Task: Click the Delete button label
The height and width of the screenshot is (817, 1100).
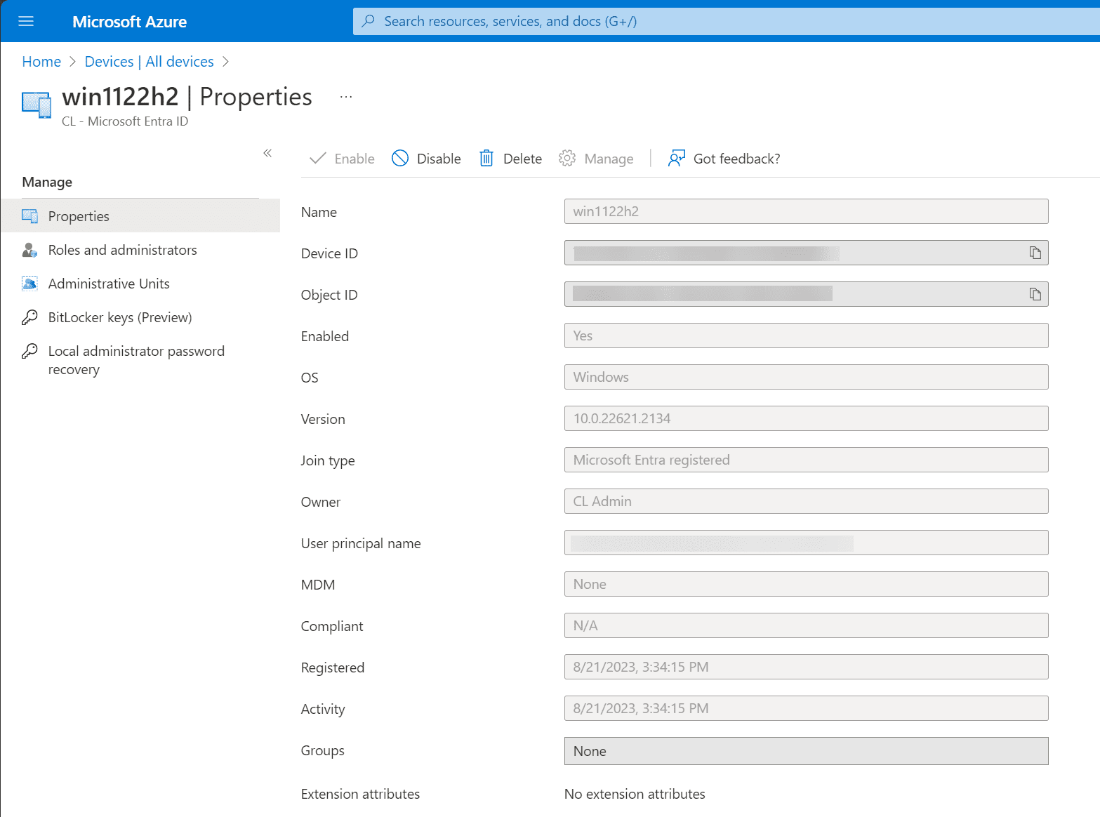Action: coord(522,159)
